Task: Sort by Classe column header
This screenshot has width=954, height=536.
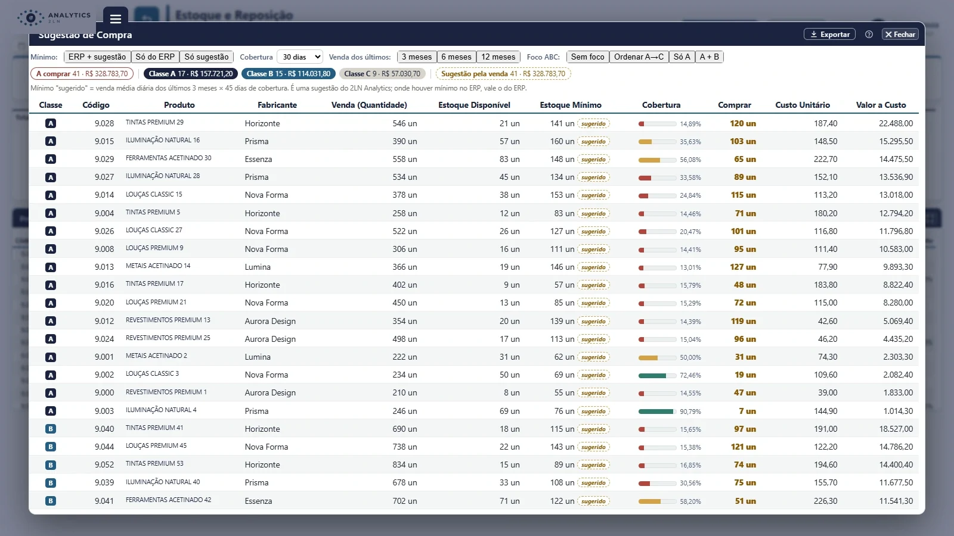Action: (51, 105)
